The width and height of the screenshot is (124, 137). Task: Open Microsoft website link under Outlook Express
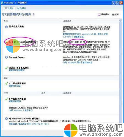pyautogui.click(x=78, y=62)
